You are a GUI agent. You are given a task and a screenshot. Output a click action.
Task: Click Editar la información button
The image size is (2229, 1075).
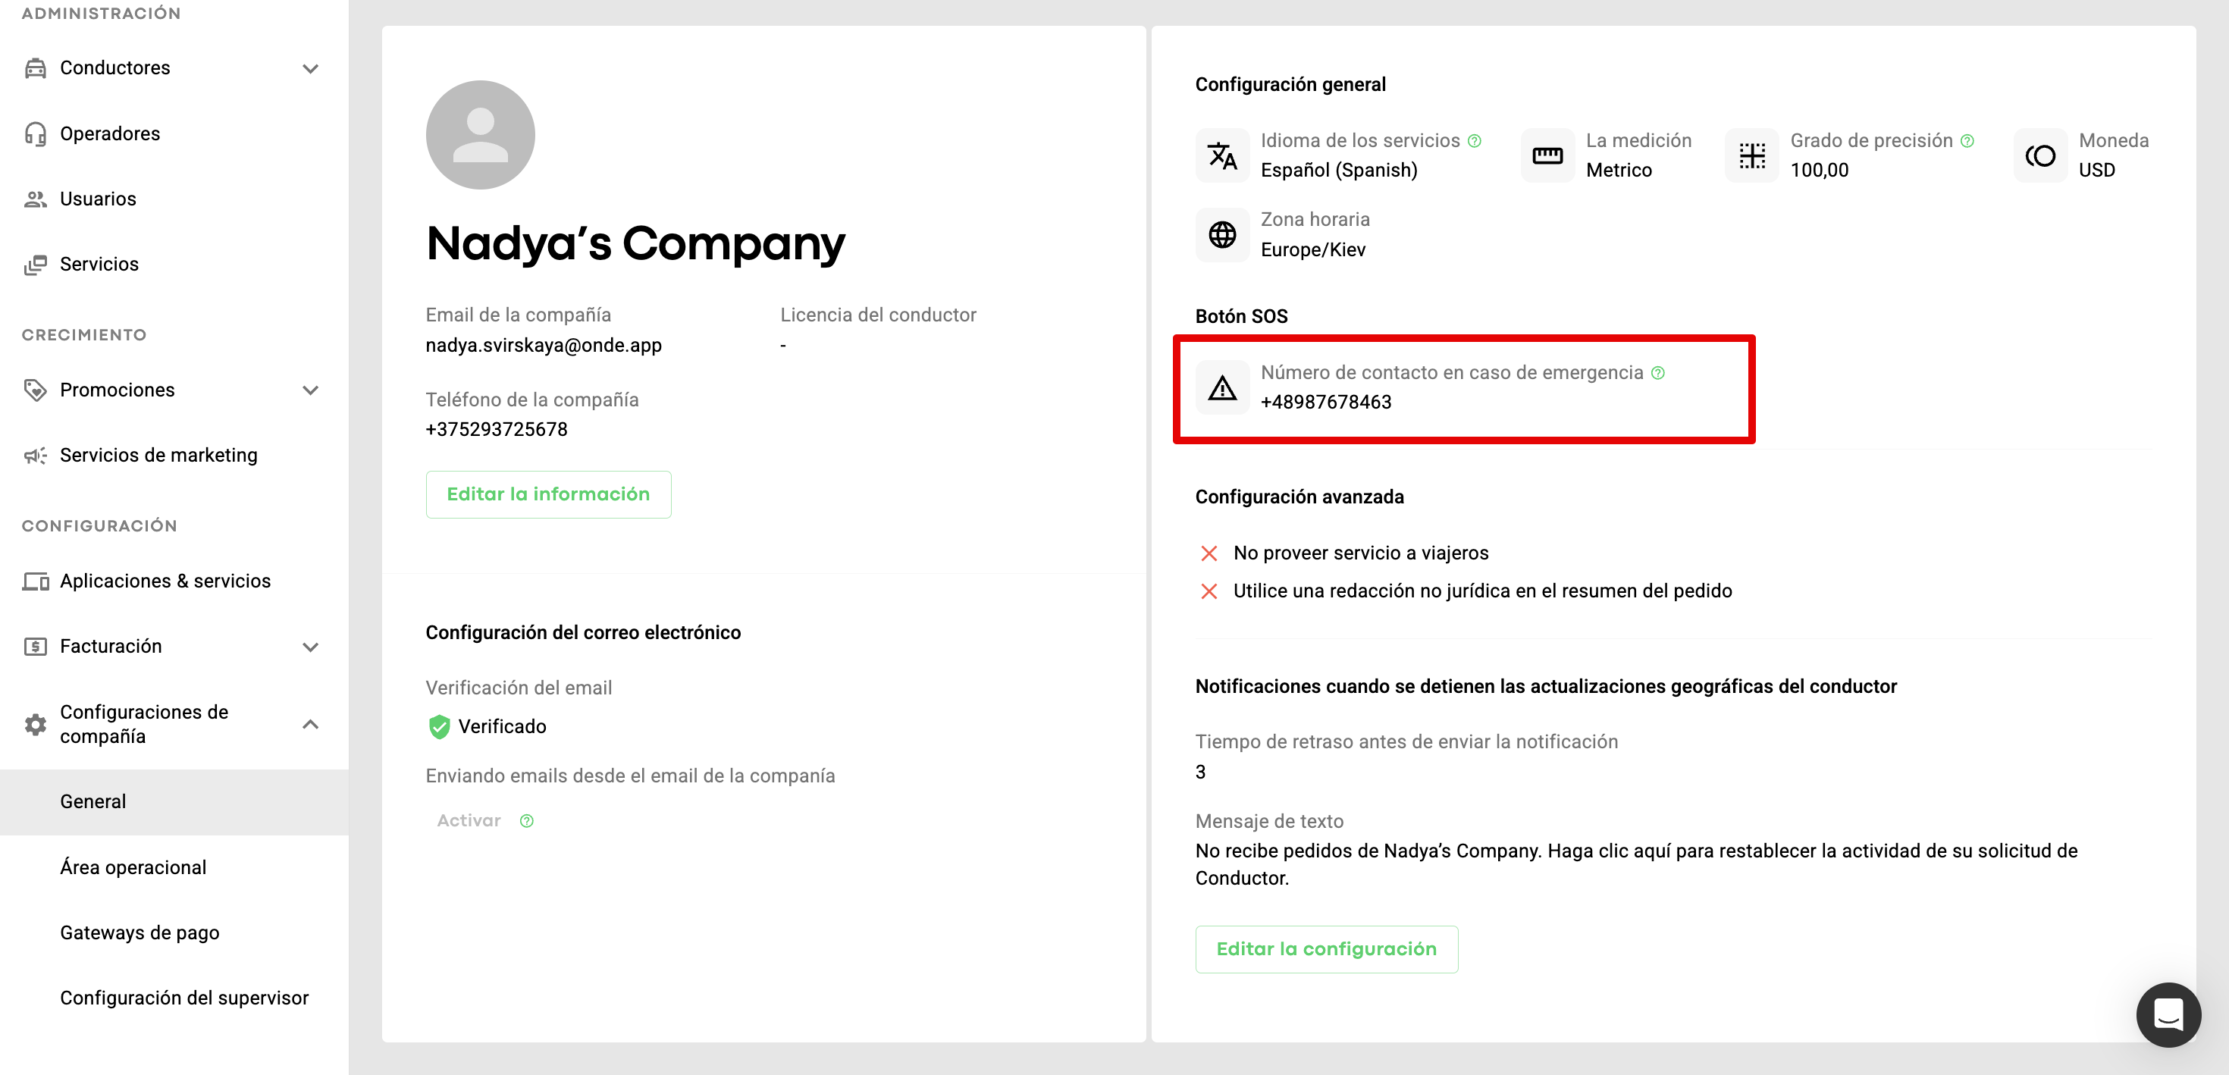point(547,494)
